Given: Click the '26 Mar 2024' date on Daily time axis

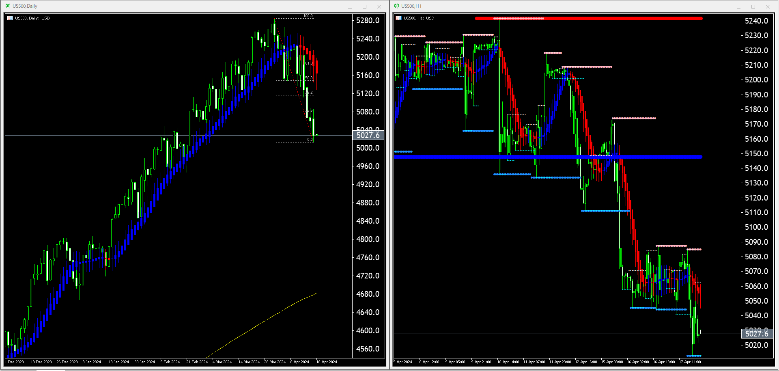Looking at the screenshot, I should (275, 362).
